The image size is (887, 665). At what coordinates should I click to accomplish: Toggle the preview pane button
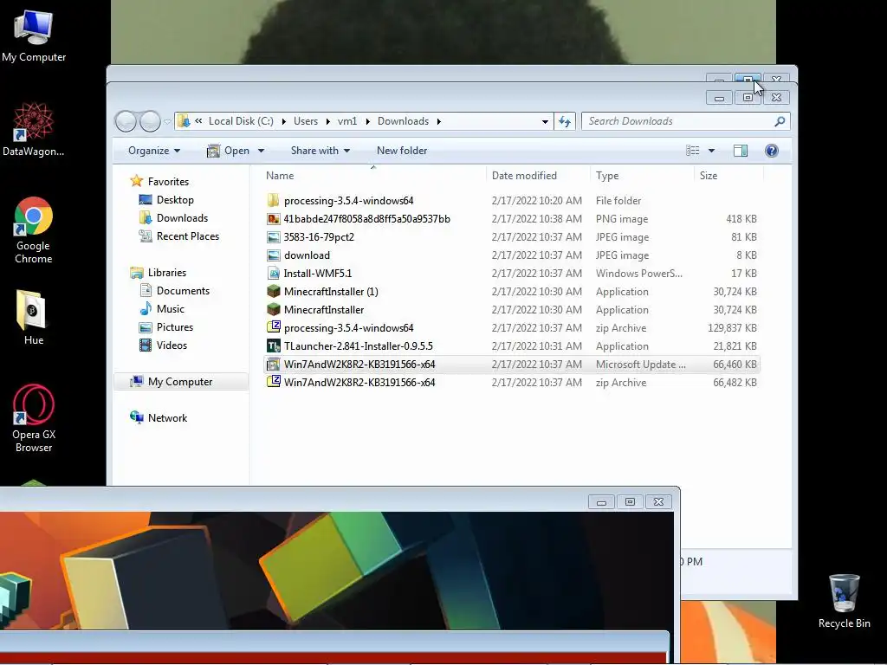pyautogui.click(x=741, y=151)
